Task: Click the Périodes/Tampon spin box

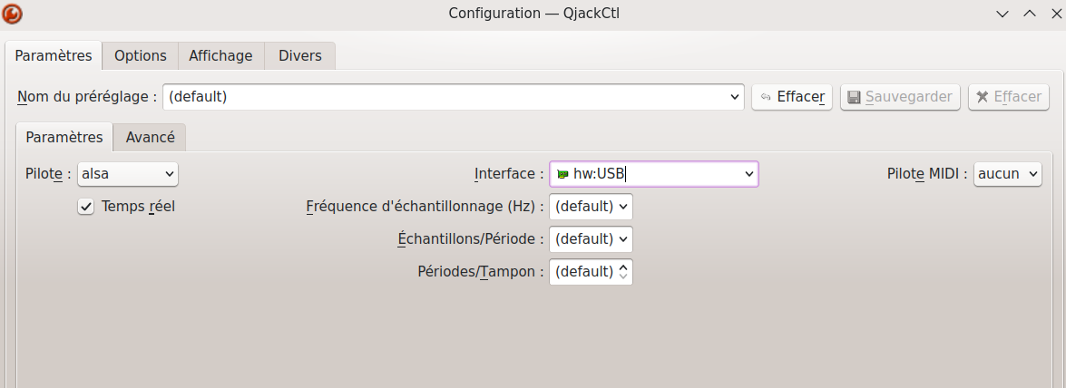Action: pyautogui.click(x=585, y=272)
